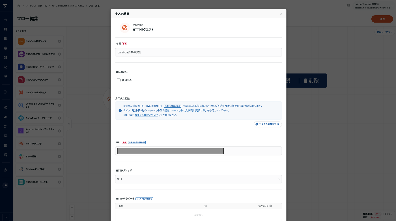Go to home via breadcrumb house icon

point(19,6)
